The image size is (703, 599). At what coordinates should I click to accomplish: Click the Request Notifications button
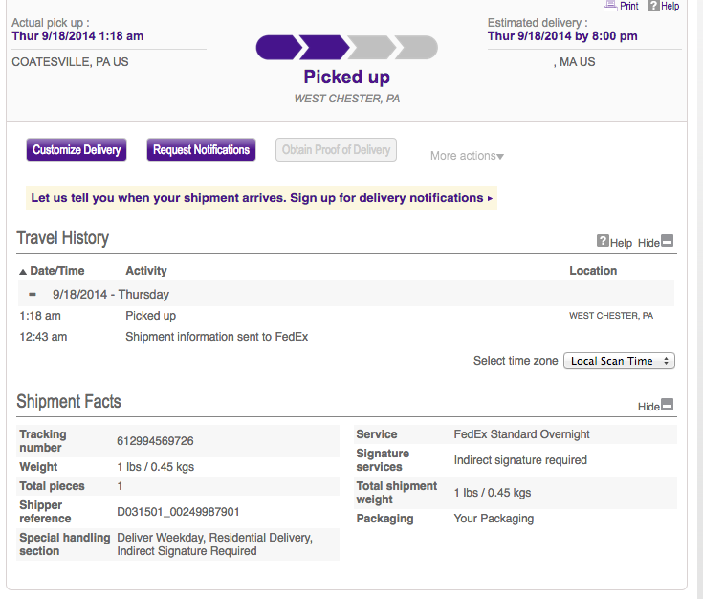201,150
